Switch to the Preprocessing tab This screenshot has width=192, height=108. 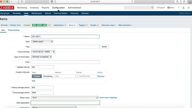14,30
